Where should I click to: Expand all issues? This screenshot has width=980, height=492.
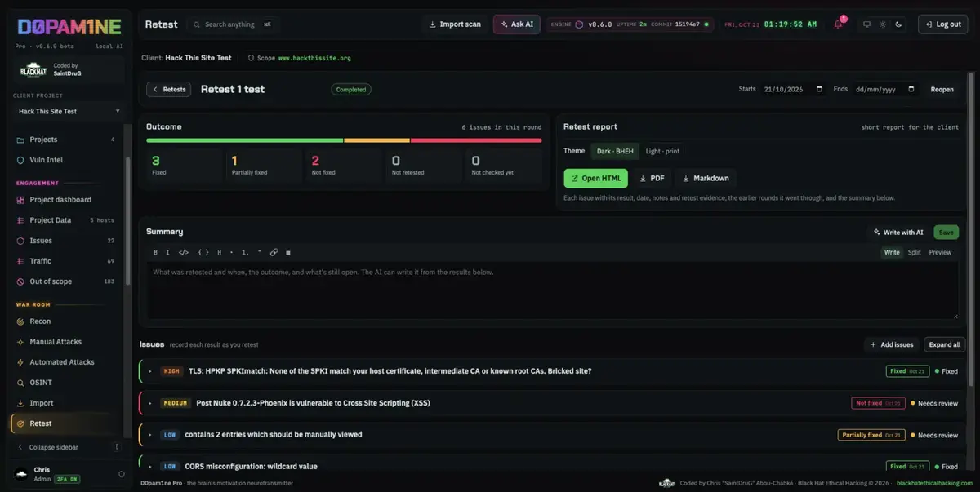click(945, 344)
